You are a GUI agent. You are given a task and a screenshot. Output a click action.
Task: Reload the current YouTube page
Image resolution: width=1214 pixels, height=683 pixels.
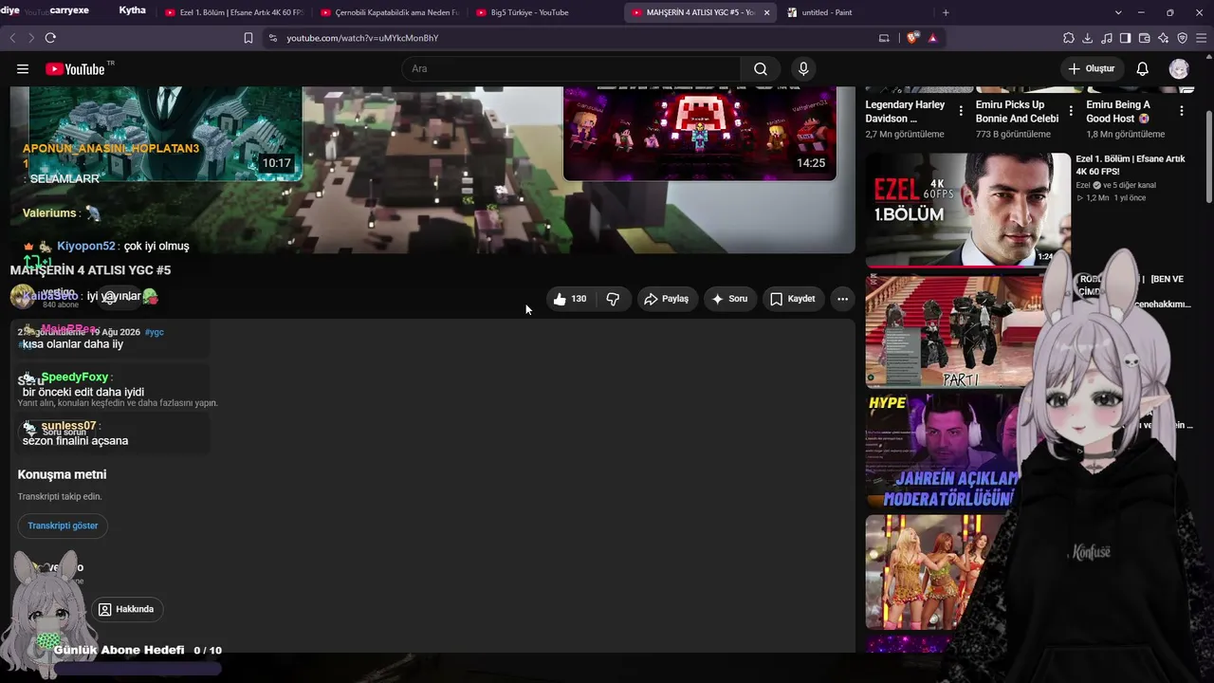(x=50, y=38)
